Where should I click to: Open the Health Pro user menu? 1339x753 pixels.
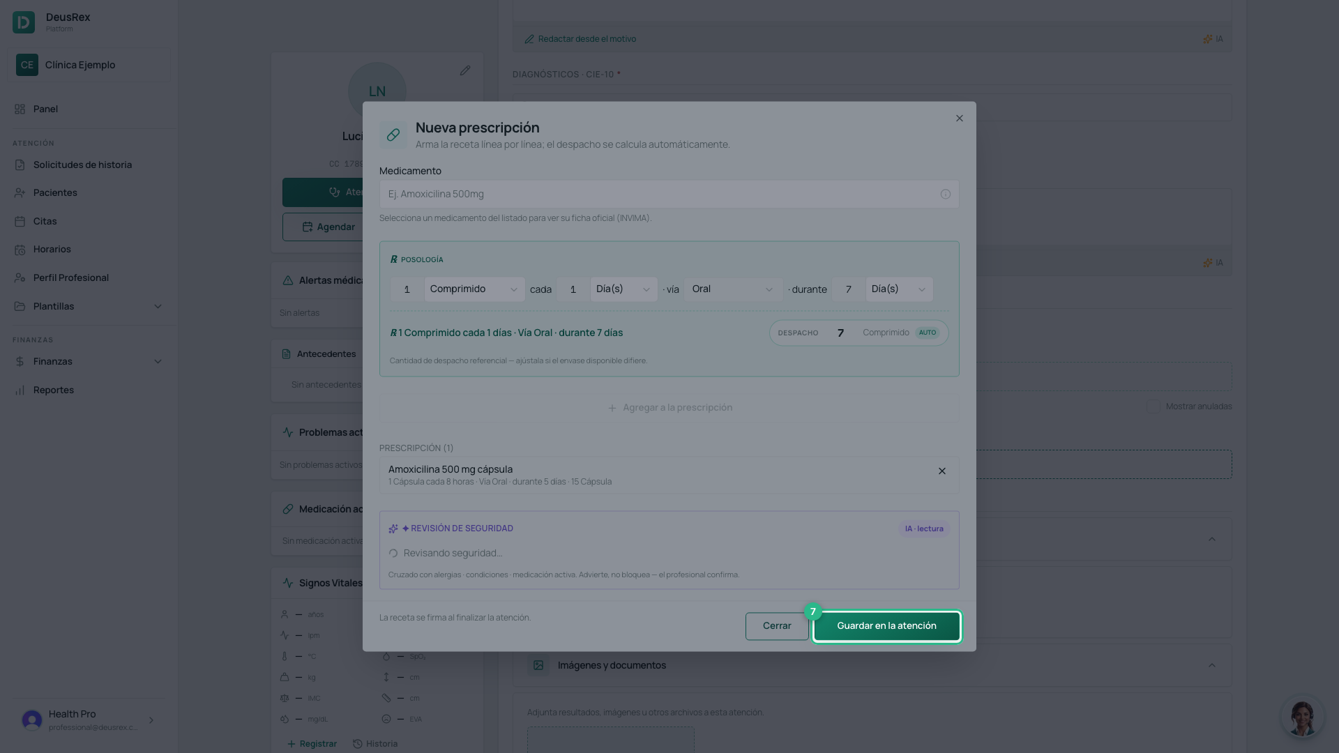pyautogui.click(x=89, y=720)
